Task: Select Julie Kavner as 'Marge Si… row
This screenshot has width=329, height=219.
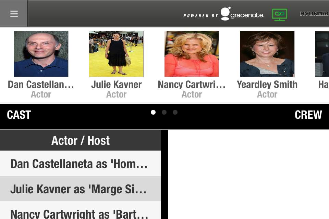Action: 80,189
